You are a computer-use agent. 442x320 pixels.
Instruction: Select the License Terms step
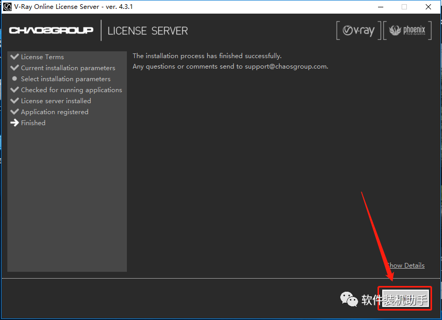click(37, 57)
